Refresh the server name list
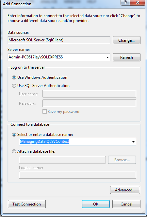This screenshot has height=217, width=147. 126,57
